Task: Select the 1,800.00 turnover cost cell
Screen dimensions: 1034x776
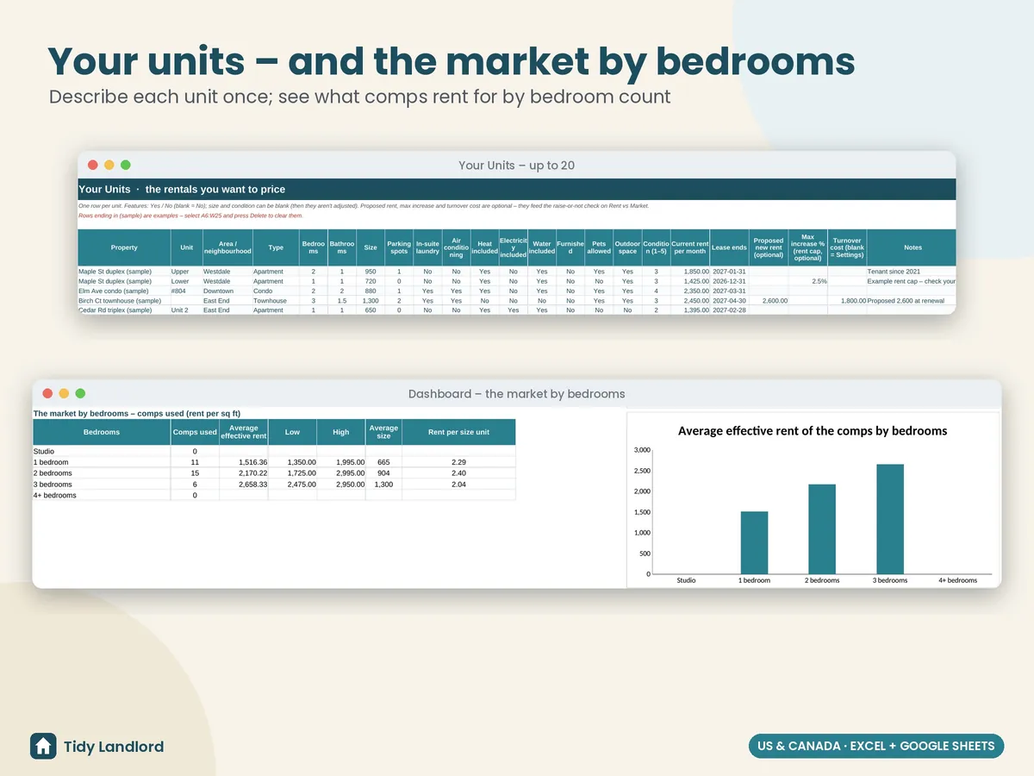Action: (x=847, y=301)
